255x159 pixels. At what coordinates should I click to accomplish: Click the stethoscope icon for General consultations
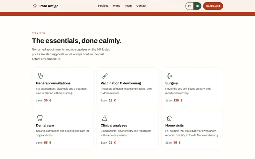coord(40,76)
